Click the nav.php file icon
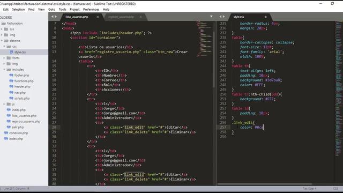Viewport: 343px width, 193px height. [x=11, y=92]
